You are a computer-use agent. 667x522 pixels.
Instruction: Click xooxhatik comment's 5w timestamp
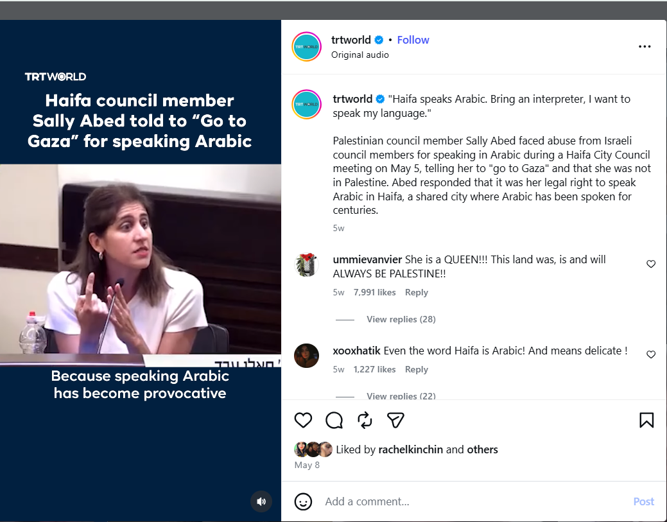[x=338, y=369]
